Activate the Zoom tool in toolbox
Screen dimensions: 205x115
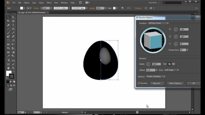click(13, 68)
